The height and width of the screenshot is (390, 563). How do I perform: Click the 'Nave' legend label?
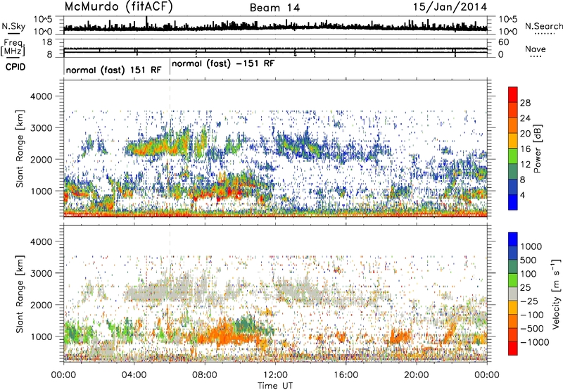536,49
